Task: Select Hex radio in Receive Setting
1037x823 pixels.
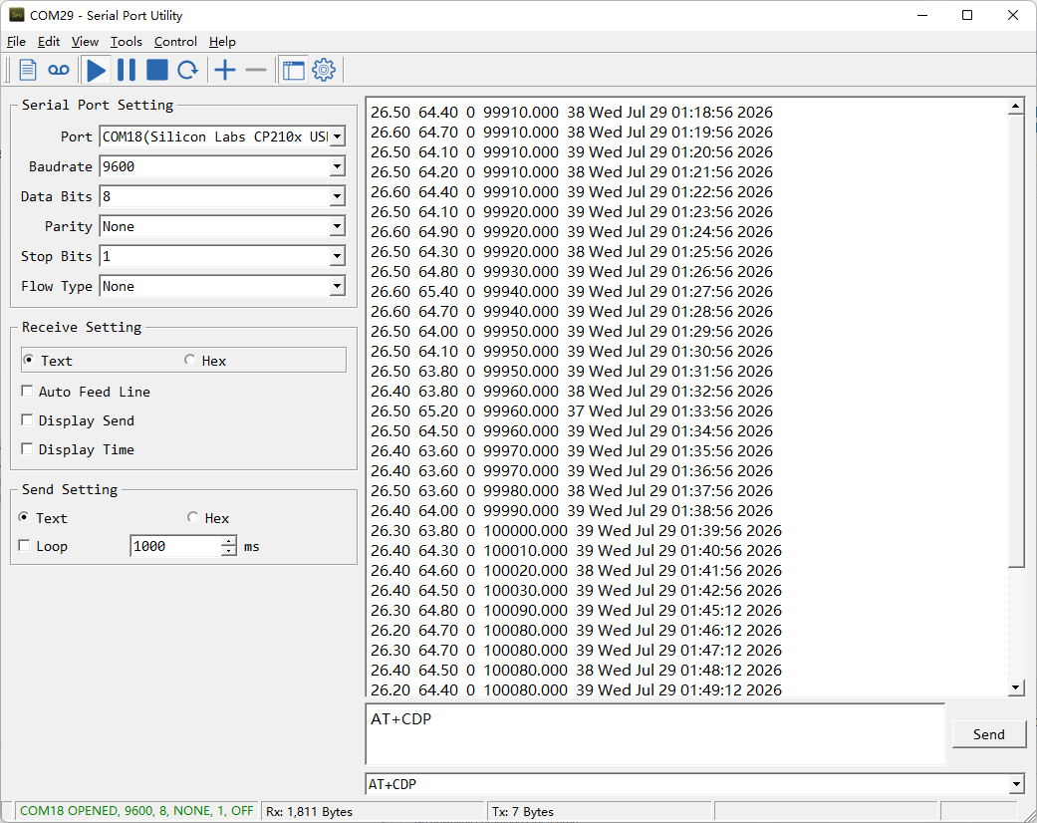Action: click(190, 360)
